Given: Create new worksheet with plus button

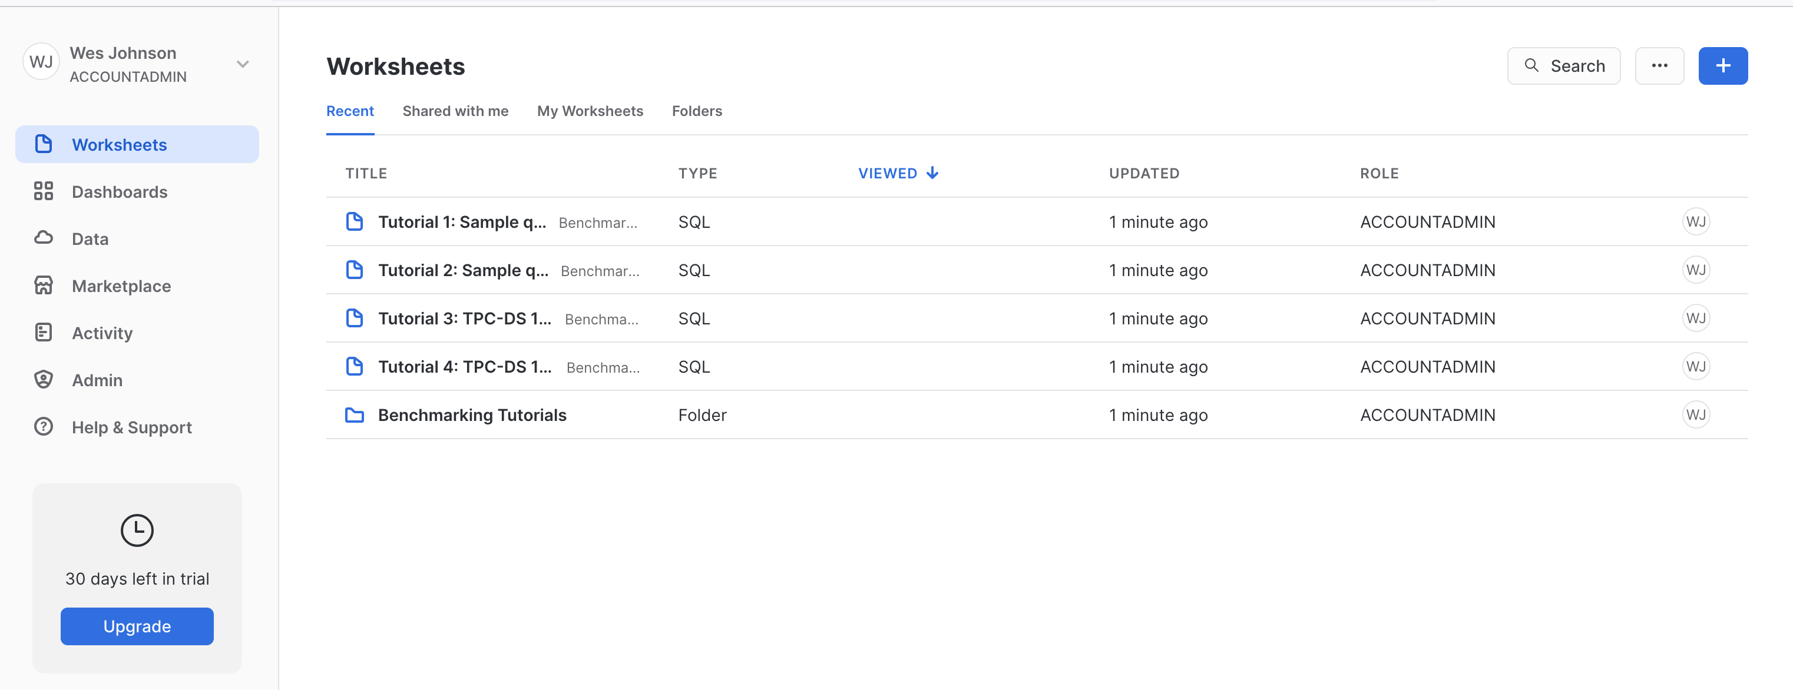Looking at the screenshot, I should (1723, 65).
